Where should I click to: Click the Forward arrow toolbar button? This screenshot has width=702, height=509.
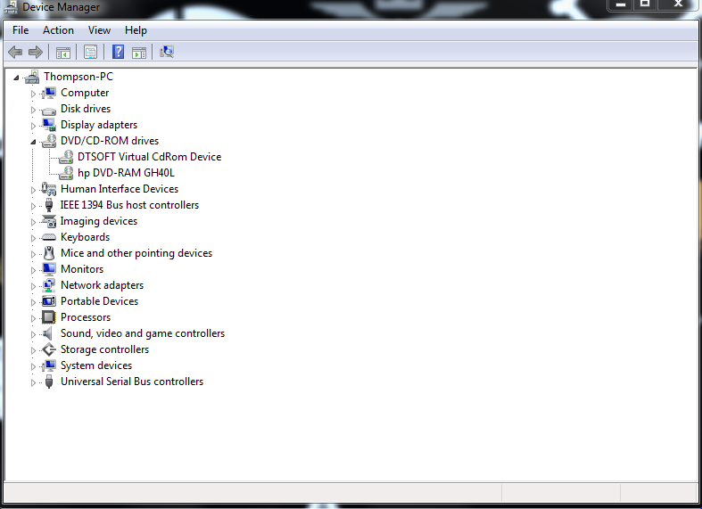[36, 52]
